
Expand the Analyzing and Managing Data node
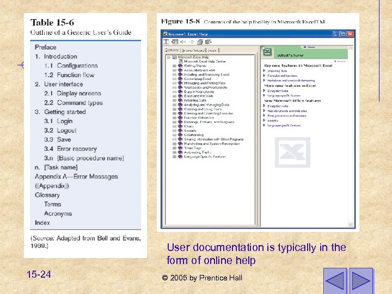click(175, 105)
